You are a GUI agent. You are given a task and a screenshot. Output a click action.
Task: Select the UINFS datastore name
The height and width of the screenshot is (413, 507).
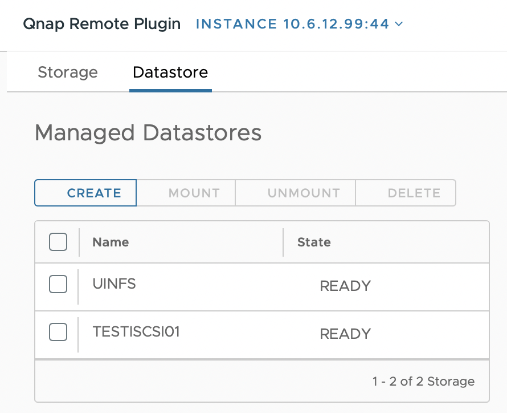pyautogui.click(x=115, y=284)
